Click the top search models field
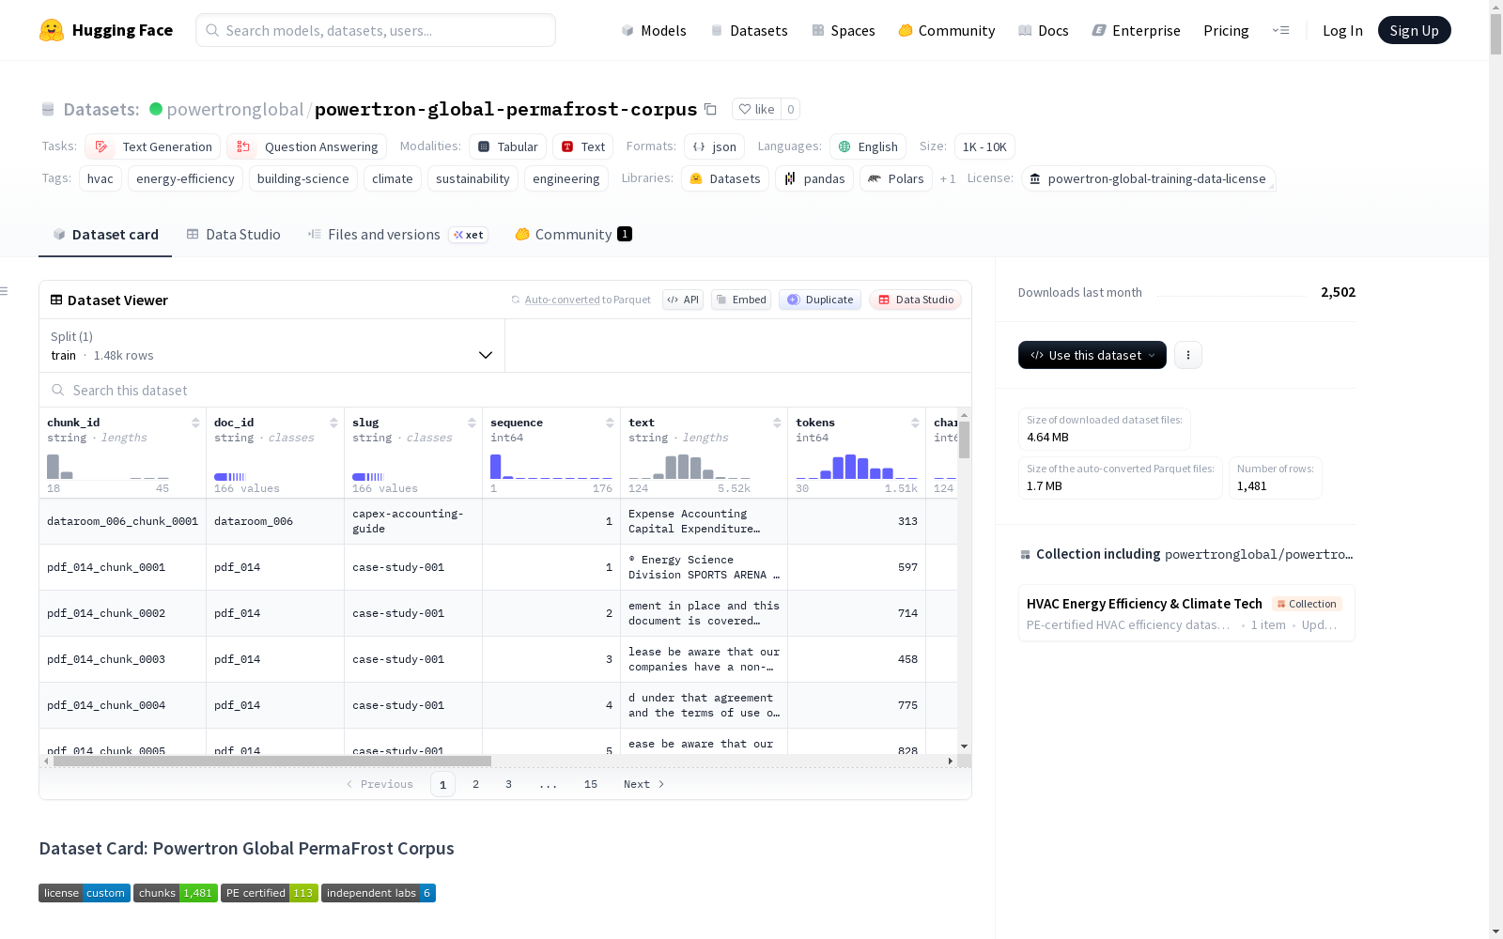This screenshot has width=1503, height=939. coord(376,30)
